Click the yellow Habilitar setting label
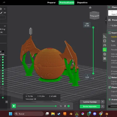117x117 pixels. 114,37
